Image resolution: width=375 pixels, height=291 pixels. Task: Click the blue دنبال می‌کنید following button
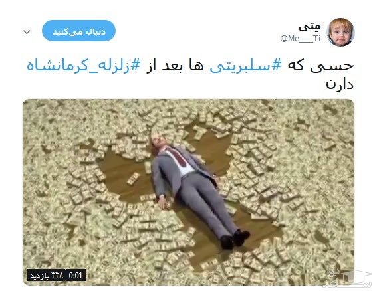(x=78, y=31)
